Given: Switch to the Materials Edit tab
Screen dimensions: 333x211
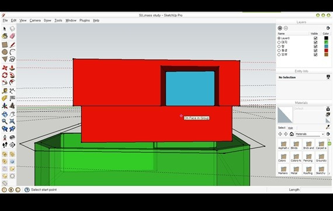Looking at the screenshot, I should click(290, 128).
